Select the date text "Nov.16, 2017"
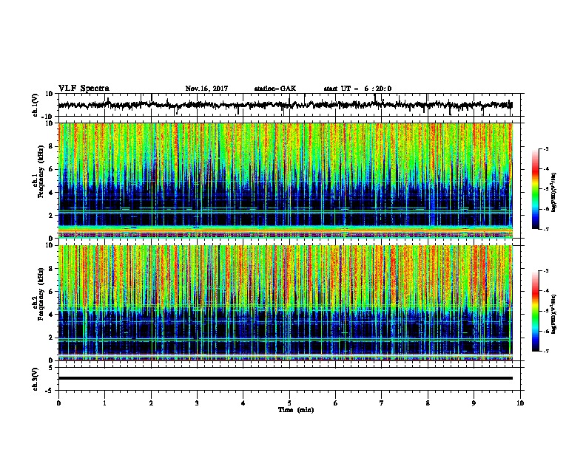This screenshot has height=452, width=586. pyautogui.click(x=206, y=89)
